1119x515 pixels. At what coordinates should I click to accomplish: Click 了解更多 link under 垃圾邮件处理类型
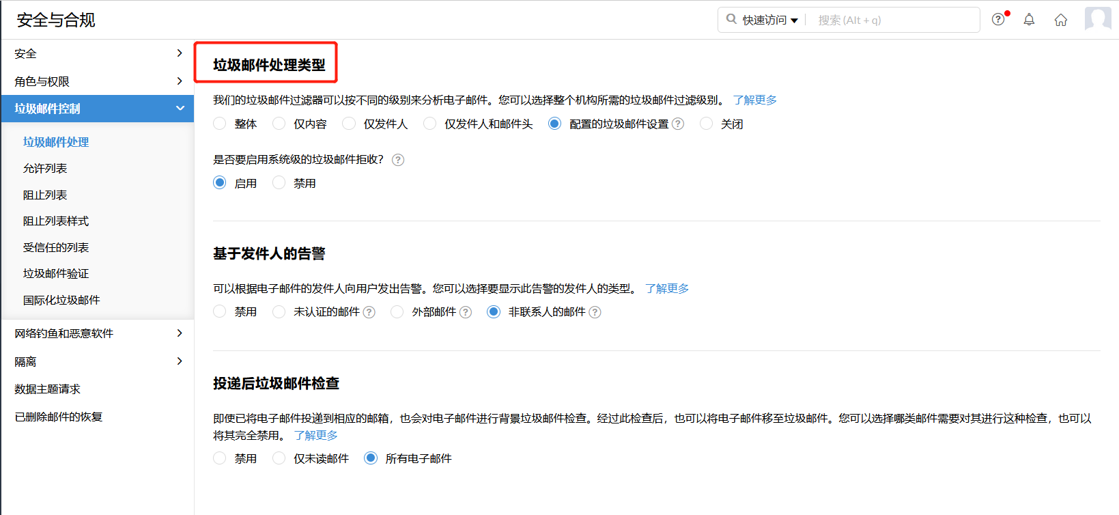[x=754, y=100]
